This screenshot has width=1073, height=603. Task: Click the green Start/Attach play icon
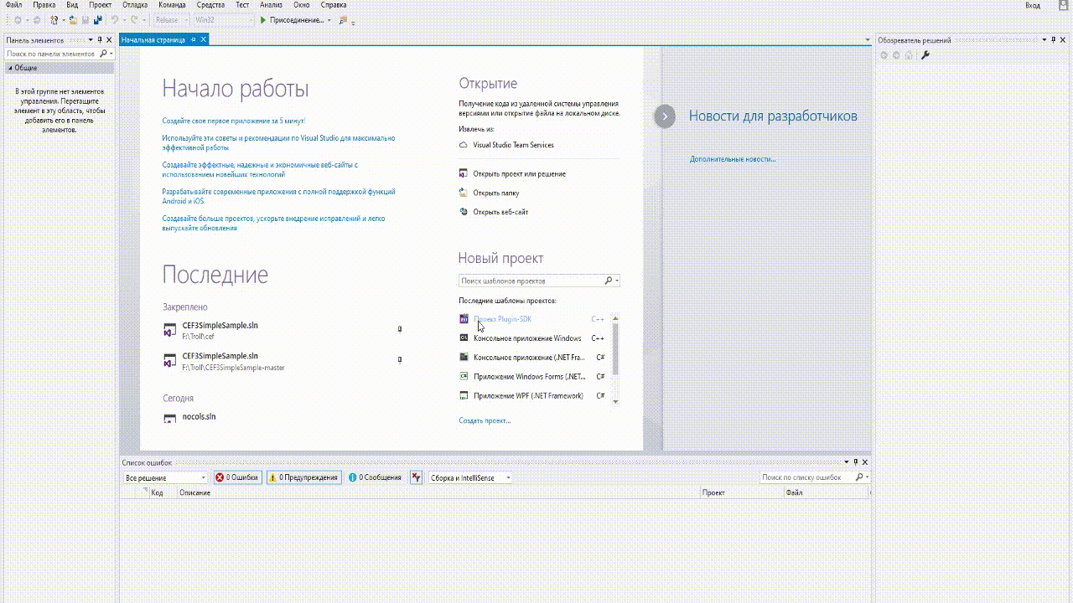[263, 20]
